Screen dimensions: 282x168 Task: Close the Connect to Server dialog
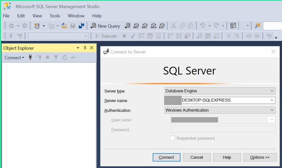click(274, 52)
